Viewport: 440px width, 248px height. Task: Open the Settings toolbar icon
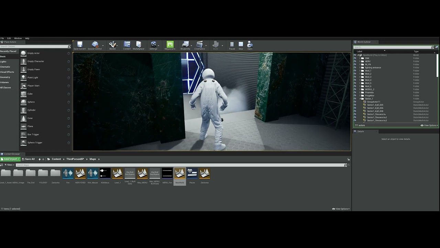(153, 45)
